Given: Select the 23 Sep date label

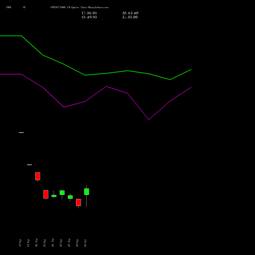Looking at the screenshot, I should click(44, 243).
